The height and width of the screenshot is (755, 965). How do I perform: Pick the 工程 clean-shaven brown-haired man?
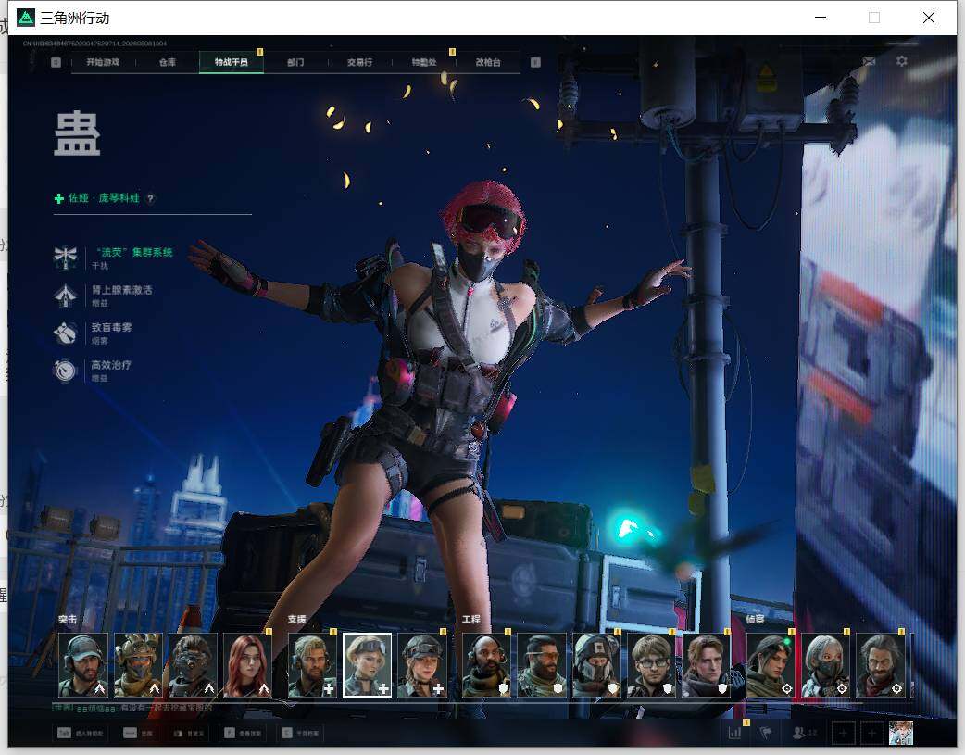[x=706, y=665]
